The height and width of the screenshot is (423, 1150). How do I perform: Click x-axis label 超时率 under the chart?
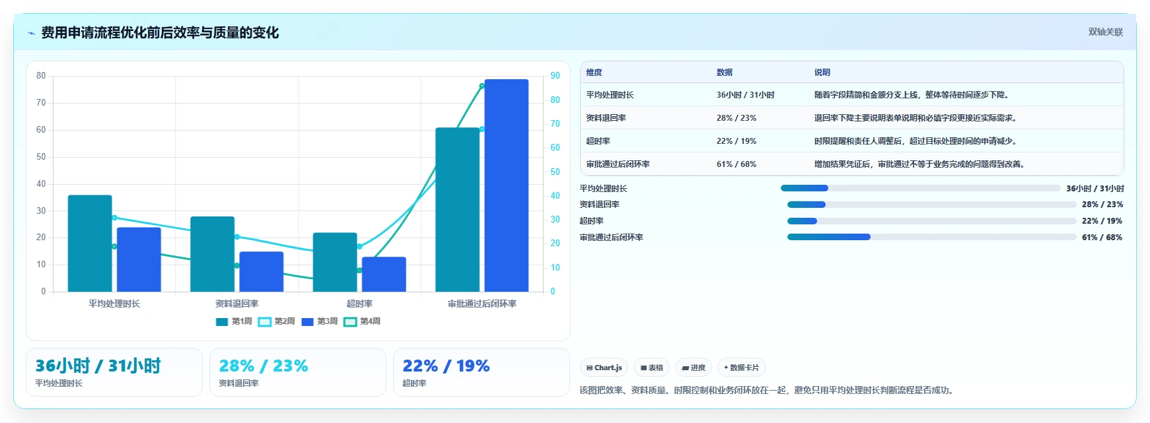click(x=359, y=304)
